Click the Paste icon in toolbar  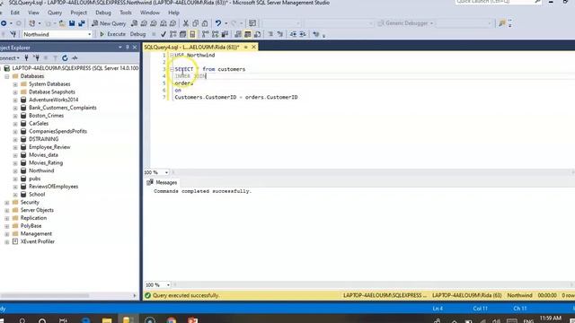point(205,23)
